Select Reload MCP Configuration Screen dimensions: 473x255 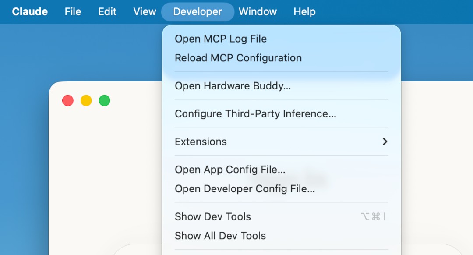tap(238, 58)
